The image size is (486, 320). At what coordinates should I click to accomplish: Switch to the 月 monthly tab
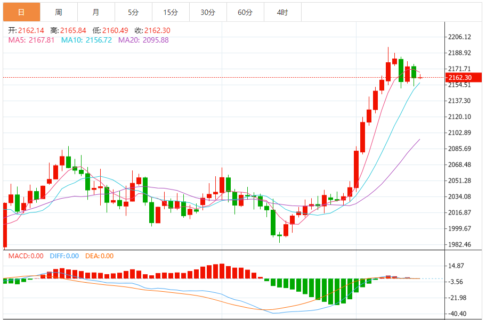tap(96, 12)
